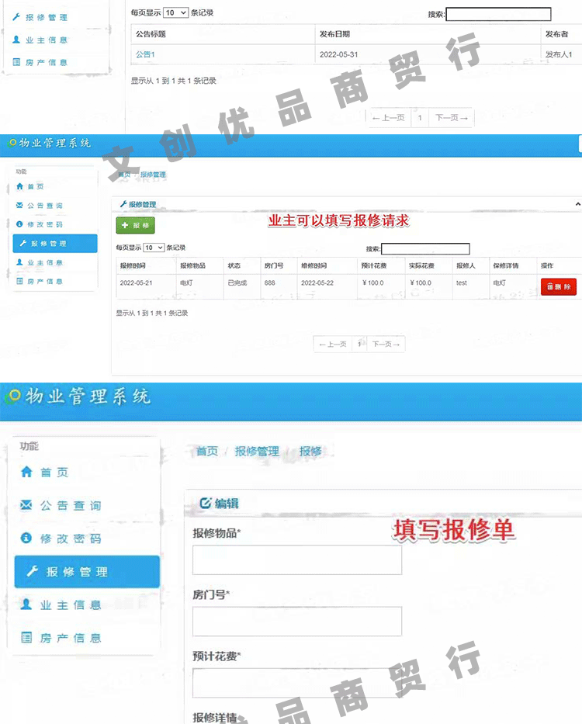
Task: Open 公告查询 envelope item on repair list page sidebar
Action: tap(40, 206)
